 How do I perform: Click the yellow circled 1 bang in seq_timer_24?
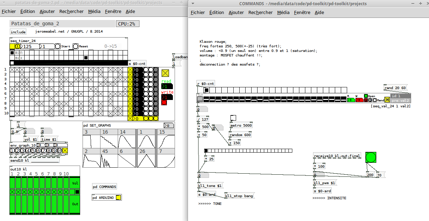[x=18, y=46]
